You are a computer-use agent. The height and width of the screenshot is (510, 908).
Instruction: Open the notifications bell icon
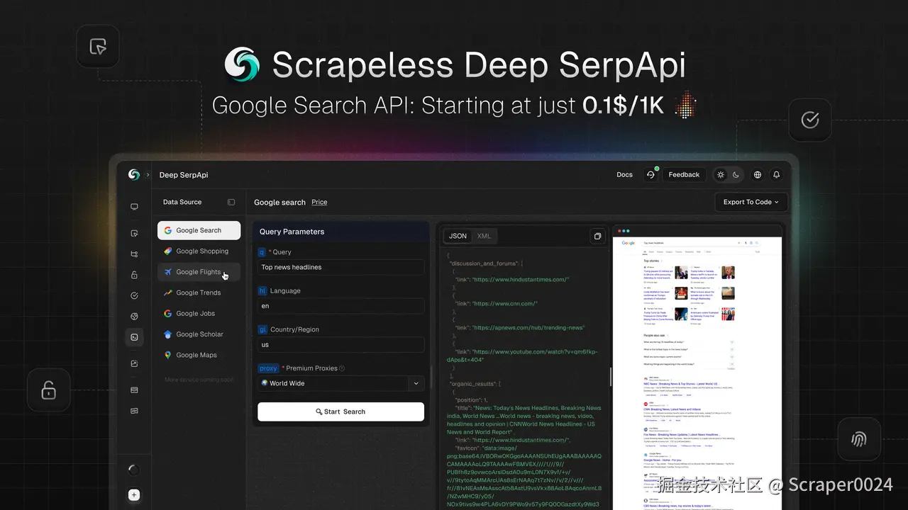[776, 174]
